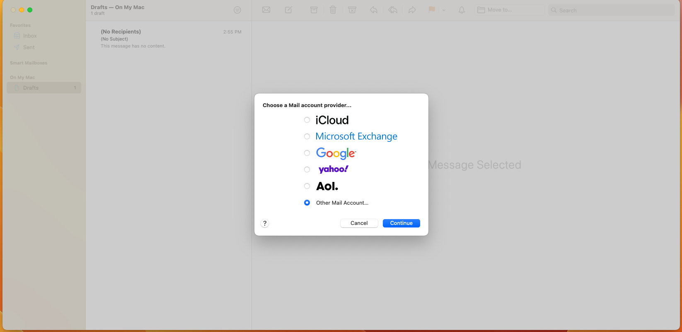Click the Other Mail Account... label
The height and width of the screenshot is (332, 682).
tap(342, 203)
